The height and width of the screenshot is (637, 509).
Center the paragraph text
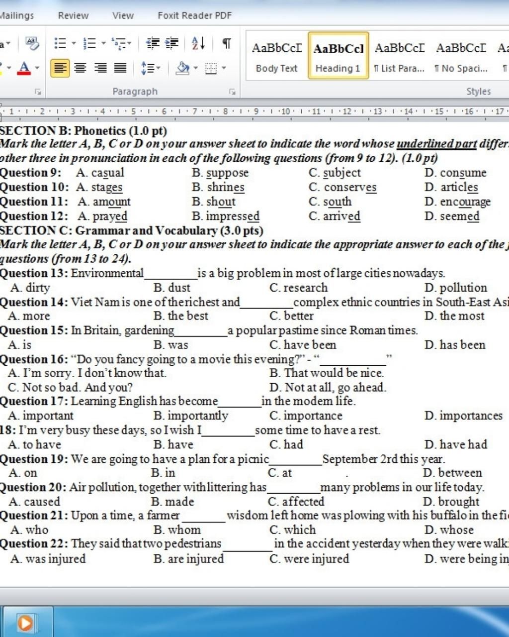(x=80, y=68)
